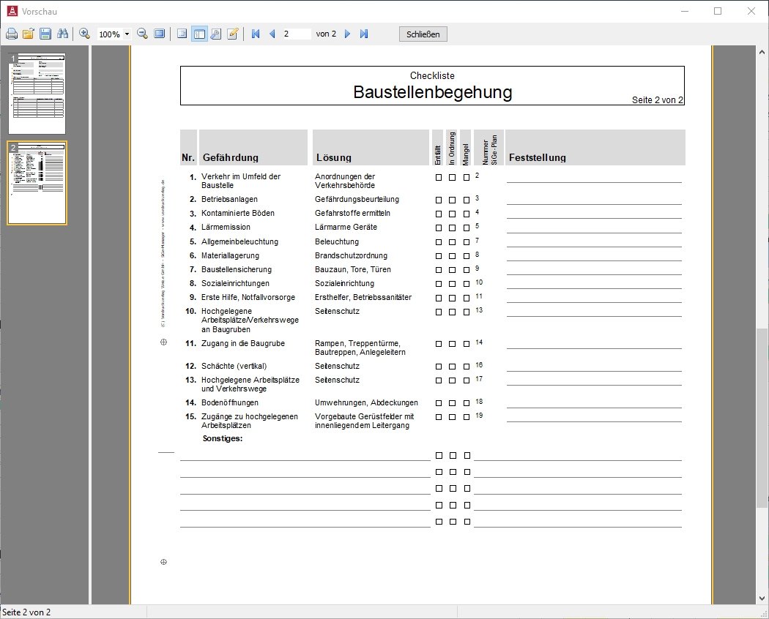Check Mangel box for Erste Hilfe row
The width and height of the screenshot is (769, 619).
pyautogui.click(x=467, y=298)
